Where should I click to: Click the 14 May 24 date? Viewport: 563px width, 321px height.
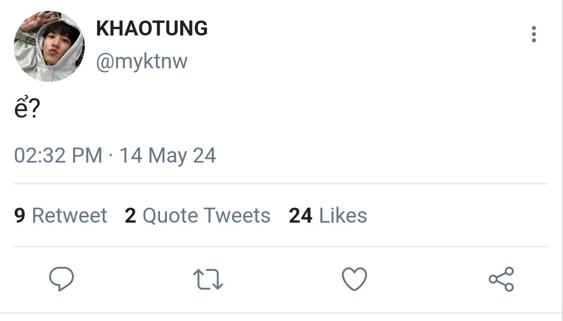click(x=167, y=156)
